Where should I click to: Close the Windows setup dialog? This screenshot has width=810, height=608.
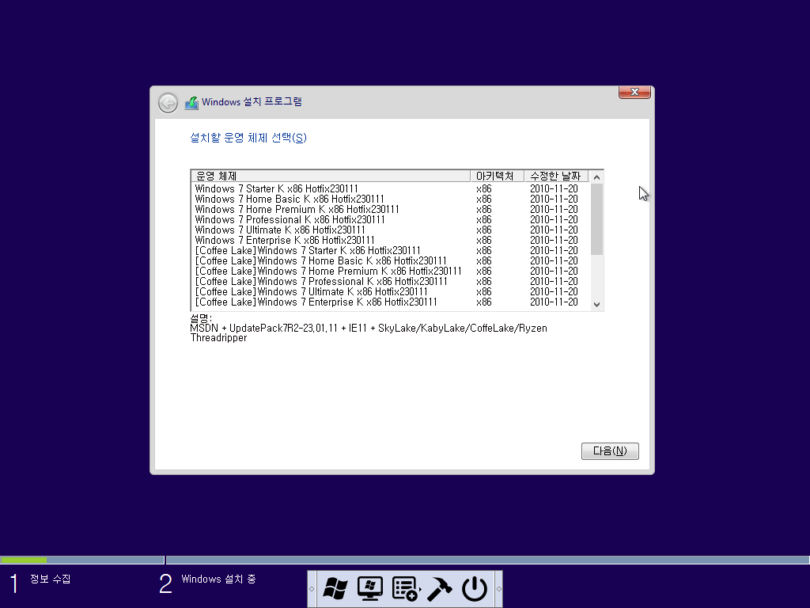634,92
